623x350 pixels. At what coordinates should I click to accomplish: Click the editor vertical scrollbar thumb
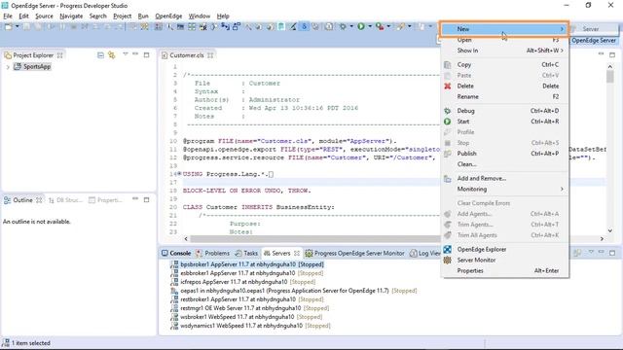coord(610,76)
